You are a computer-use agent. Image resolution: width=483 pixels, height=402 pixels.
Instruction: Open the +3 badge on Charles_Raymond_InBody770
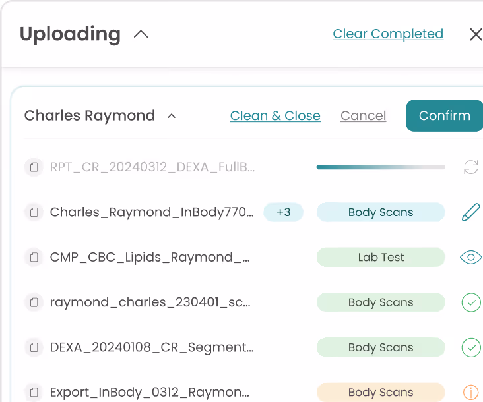(x=283, y=212)
